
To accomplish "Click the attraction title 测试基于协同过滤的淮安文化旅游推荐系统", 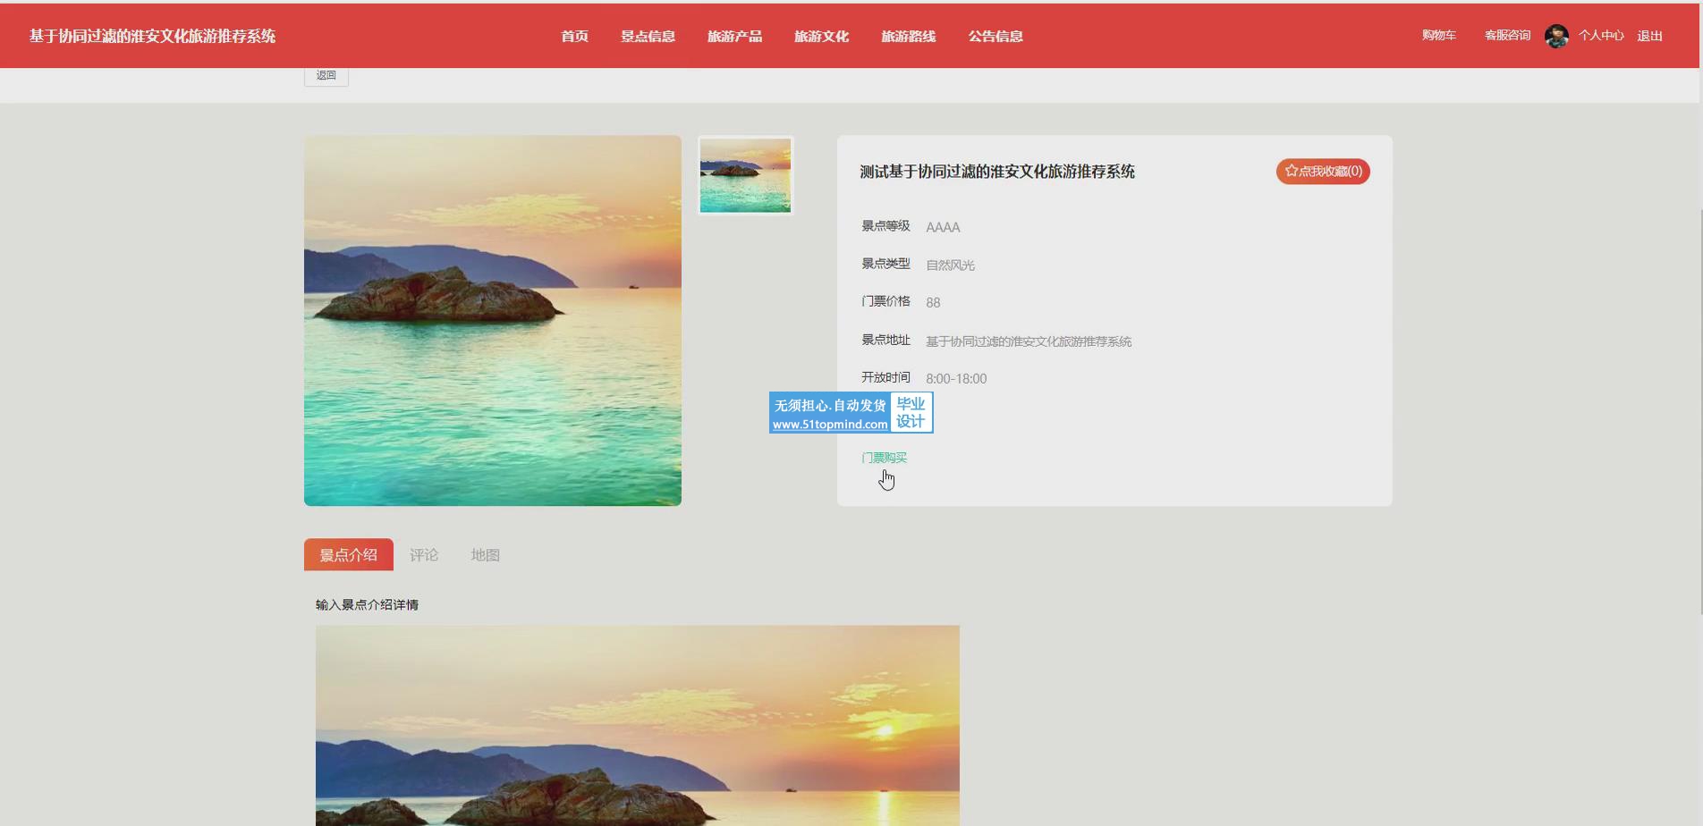I will click(997, 171).
